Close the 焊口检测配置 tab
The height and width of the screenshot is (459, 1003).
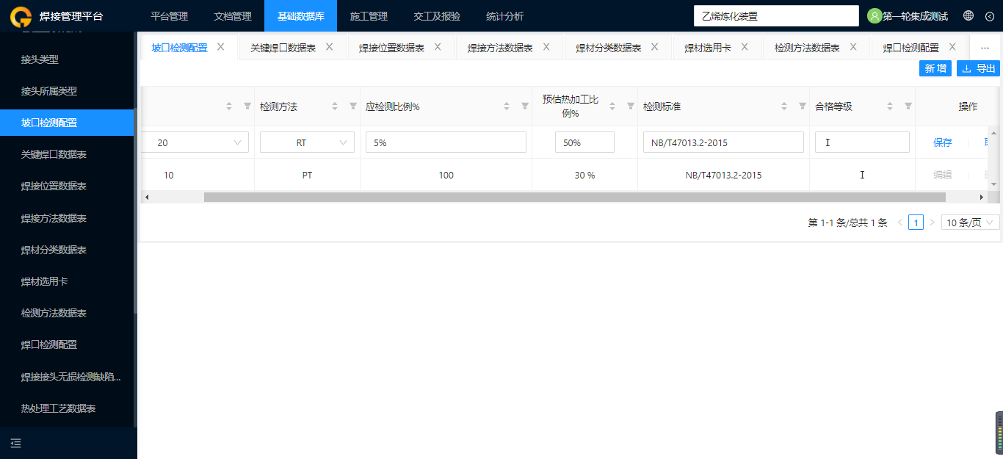(x=952, y=47)
